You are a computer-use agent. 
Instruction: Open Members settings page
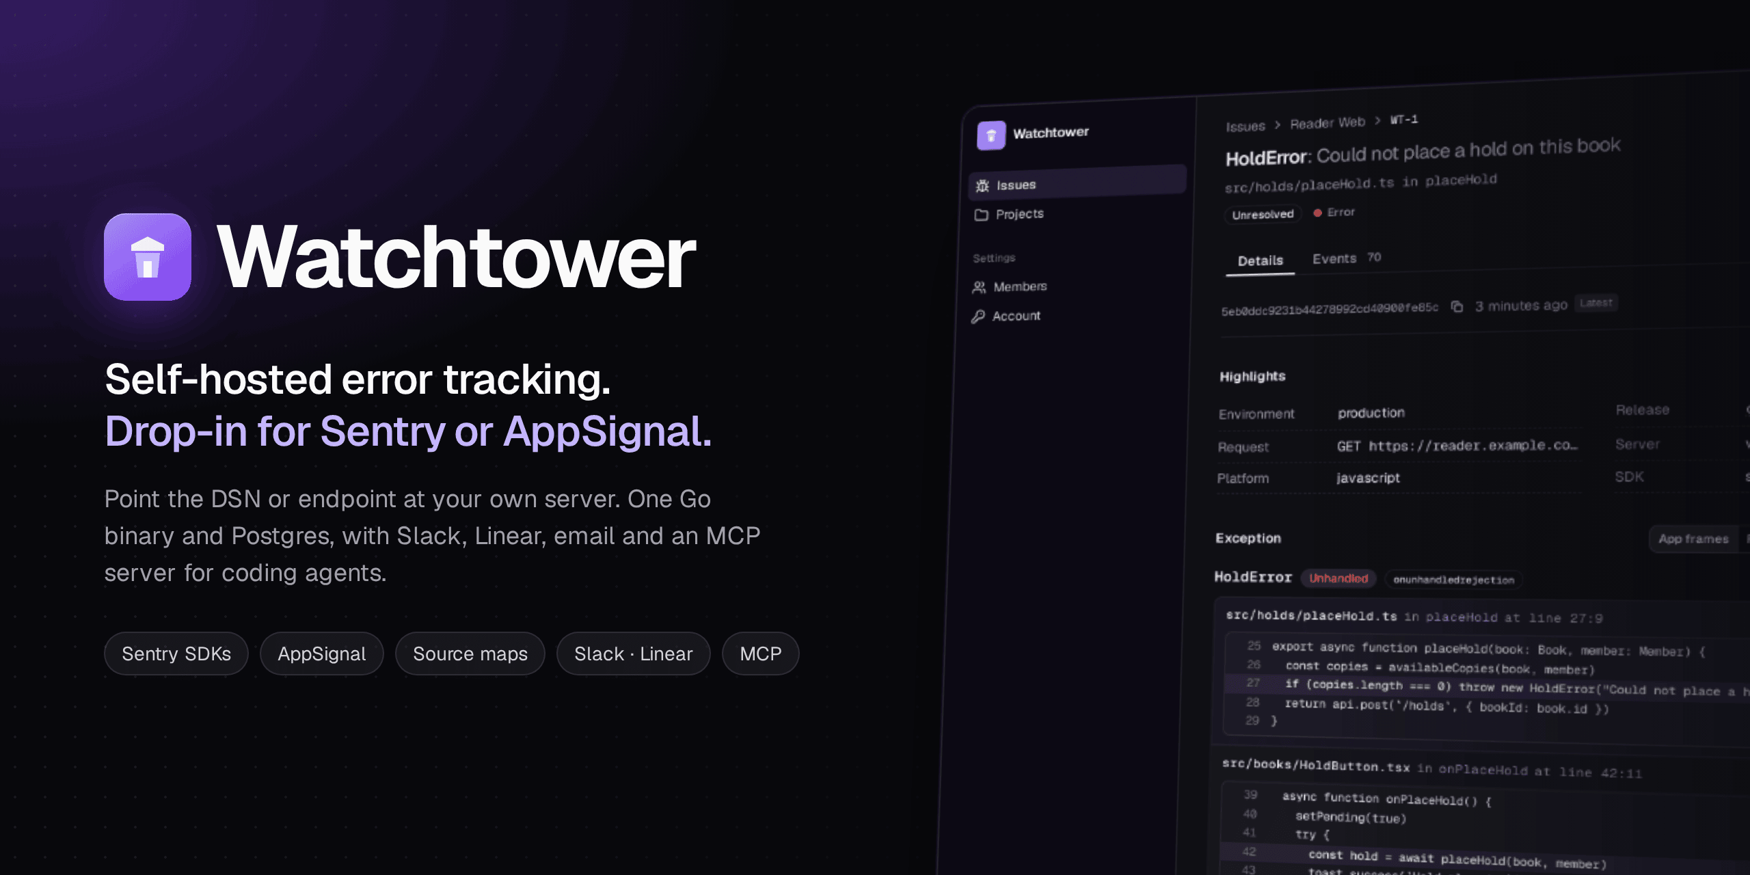1010,287
